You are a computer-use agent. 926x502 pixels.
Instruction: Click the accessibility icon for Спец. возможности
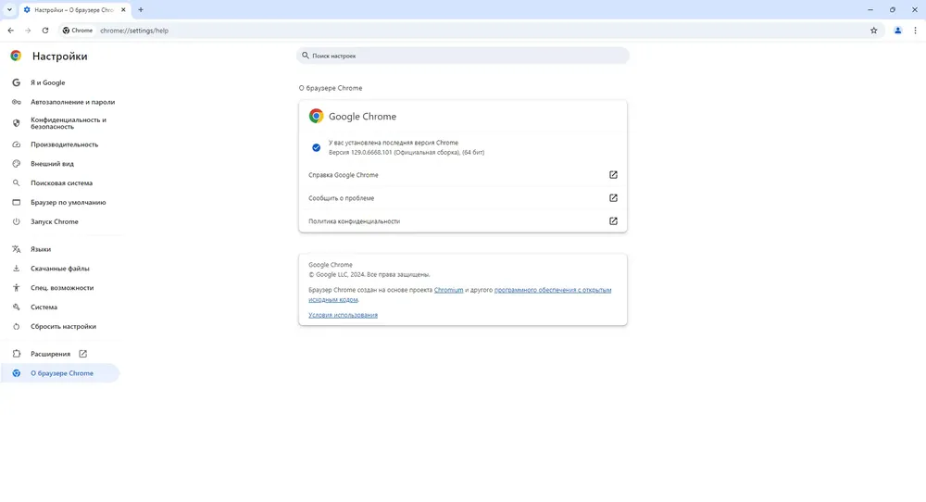point(16,288)
